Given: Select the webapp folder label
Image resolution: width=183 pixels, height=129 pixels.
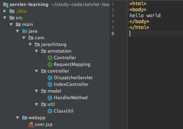Looking at the screenshot, I should point(37,118).
